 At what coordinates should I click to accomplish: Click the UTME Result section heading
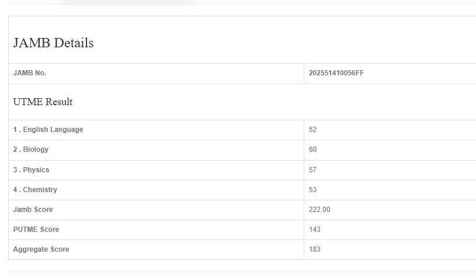point(43,102)
